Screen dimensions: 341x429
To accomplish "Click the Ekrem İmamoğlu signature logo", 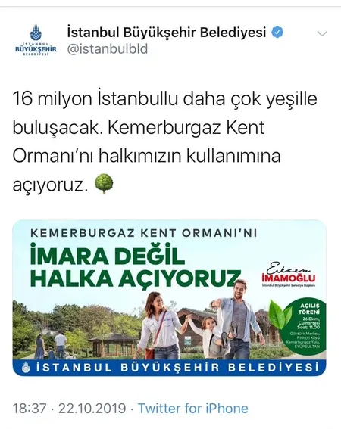I will point(289,275).
